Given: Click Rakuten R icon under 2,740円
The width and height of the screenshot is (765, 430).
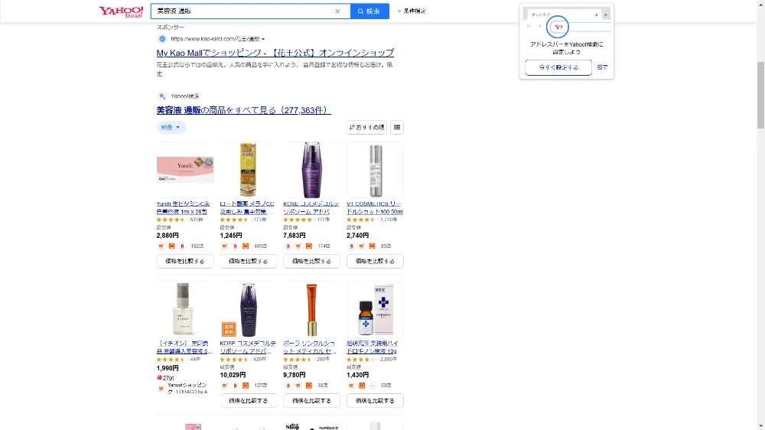Looking at the screenshot, I should [x=351, y=246].
